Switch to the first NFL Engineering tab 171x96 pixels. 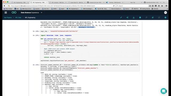pyautogui.click(x=20, y=2)
